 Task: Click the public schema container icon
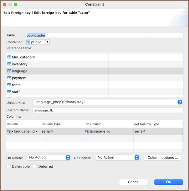click(x=28, y=42)
